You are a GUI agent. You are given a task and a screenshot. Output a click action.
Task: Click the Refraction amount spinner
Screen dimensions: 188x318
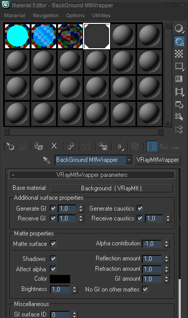[x=167, y=269]
